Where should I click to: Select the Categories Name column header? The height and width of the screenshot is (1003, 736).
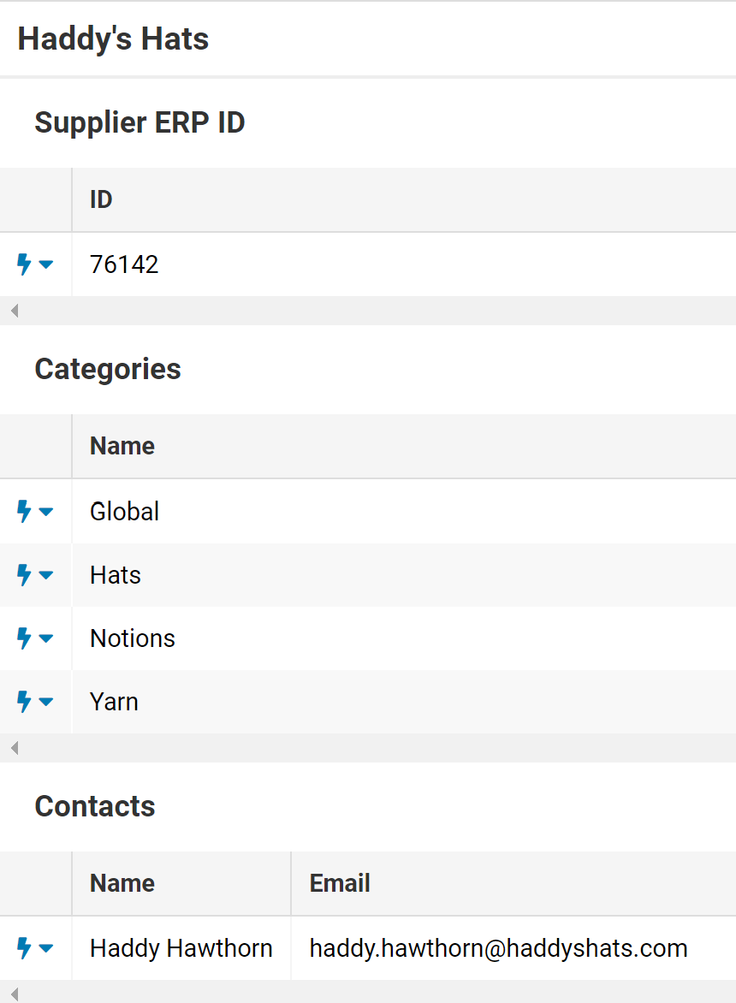point(404,446)
